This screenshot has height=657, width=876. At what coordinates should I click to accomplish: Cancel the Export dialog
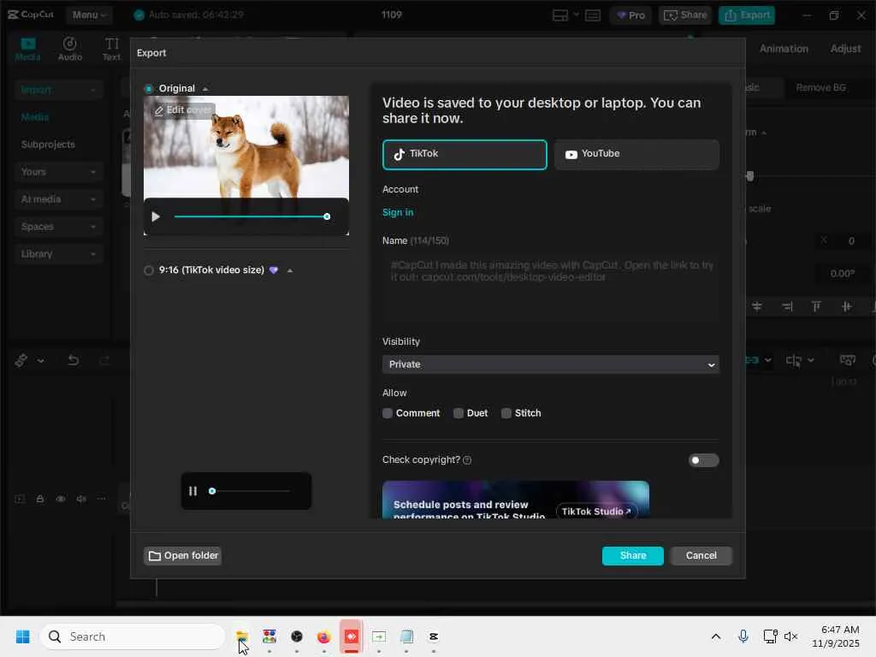click(701, 556)
